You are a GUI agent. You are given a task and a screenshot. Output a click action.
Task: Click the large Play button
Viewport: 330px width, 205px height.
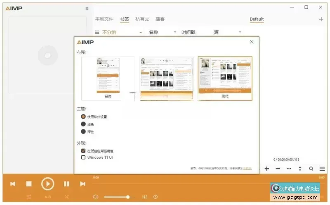[48, 184]
